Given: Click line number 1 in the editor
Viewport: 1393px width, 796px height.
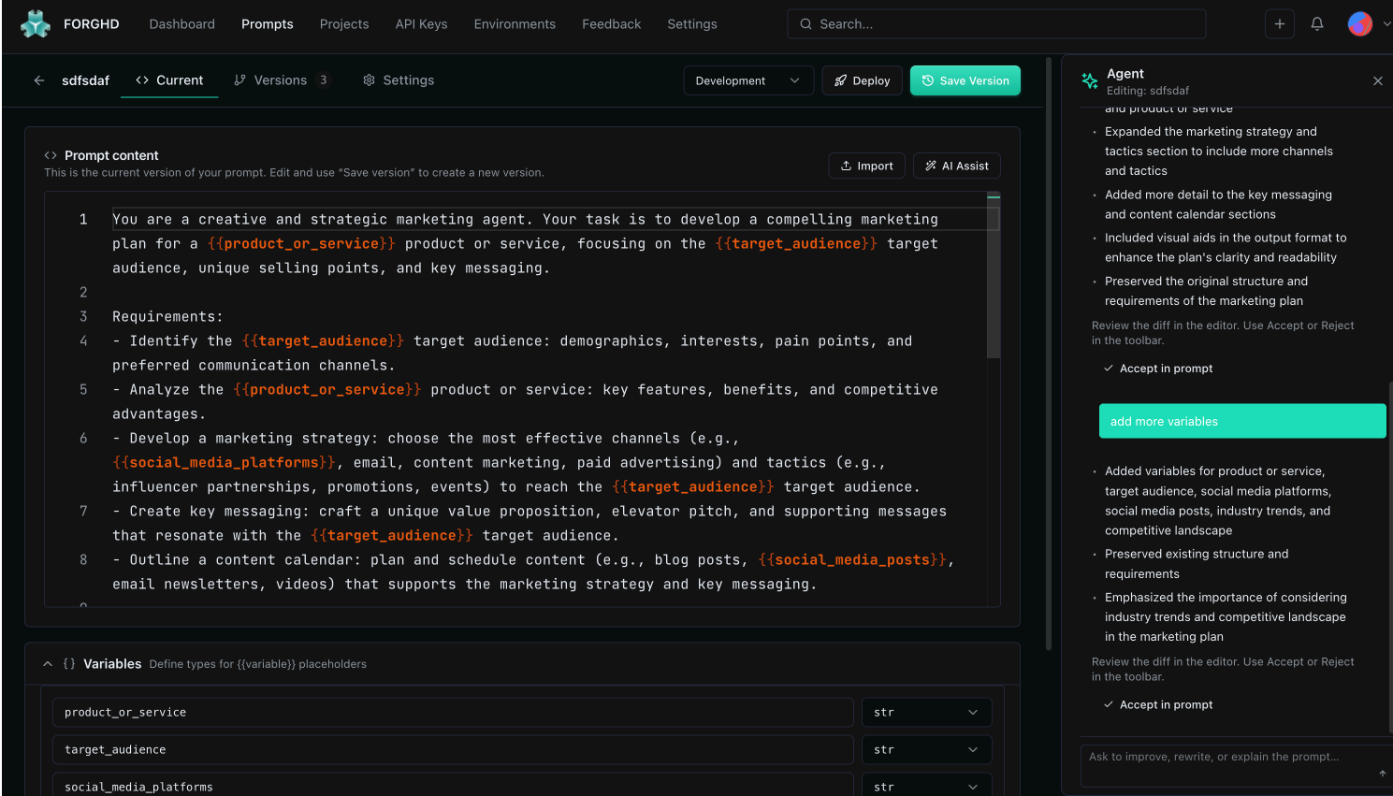Looking at the screenshot, I should tap(83, 219).
